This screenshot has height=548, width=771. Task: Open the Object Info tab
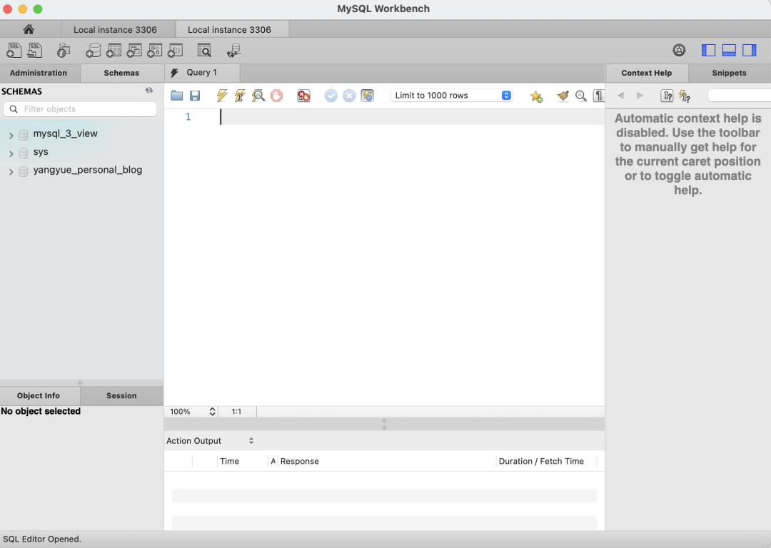(x=39, y=395)
